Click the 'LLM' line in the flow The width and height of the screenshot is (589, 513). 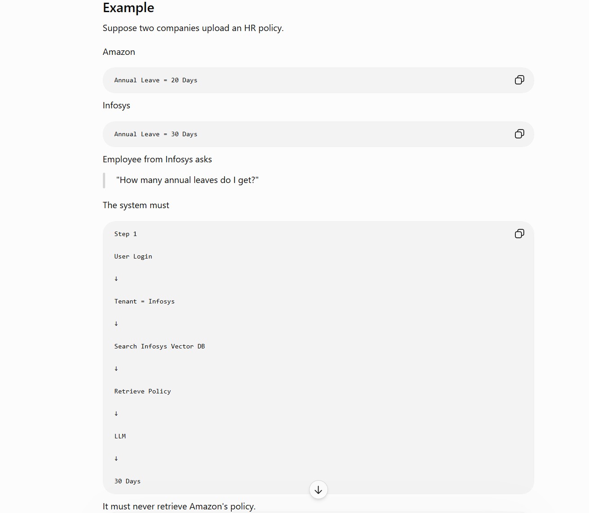tap(120, 436)
